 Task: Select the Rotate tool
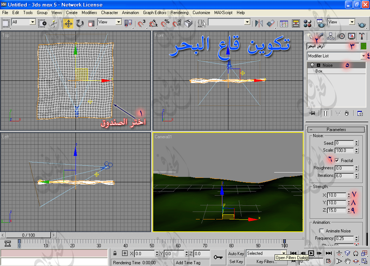click(x=80, y=23)
